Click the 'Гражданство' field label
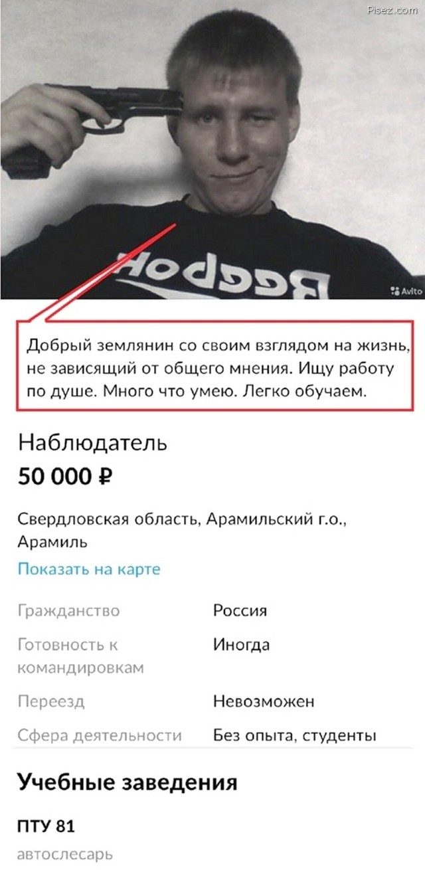The image size is (425, 870). point(68,610)
